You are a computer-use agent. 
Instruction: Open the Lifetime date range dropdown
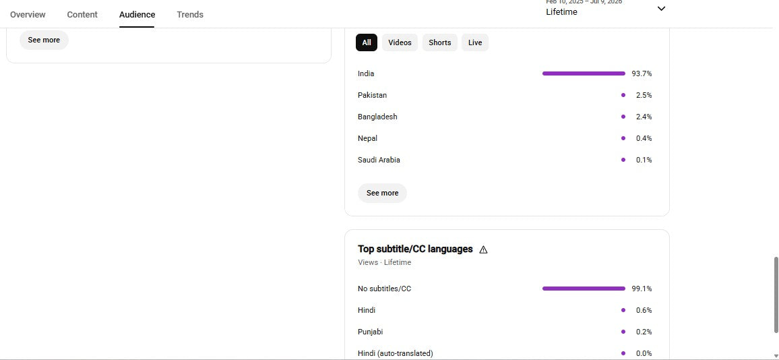(606, 9)
